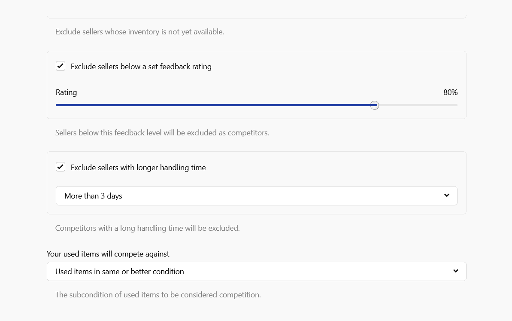Click the checkmark icon beside feedback rating option
The height and width of the screenshot is (321, 512).
(61, 66)
